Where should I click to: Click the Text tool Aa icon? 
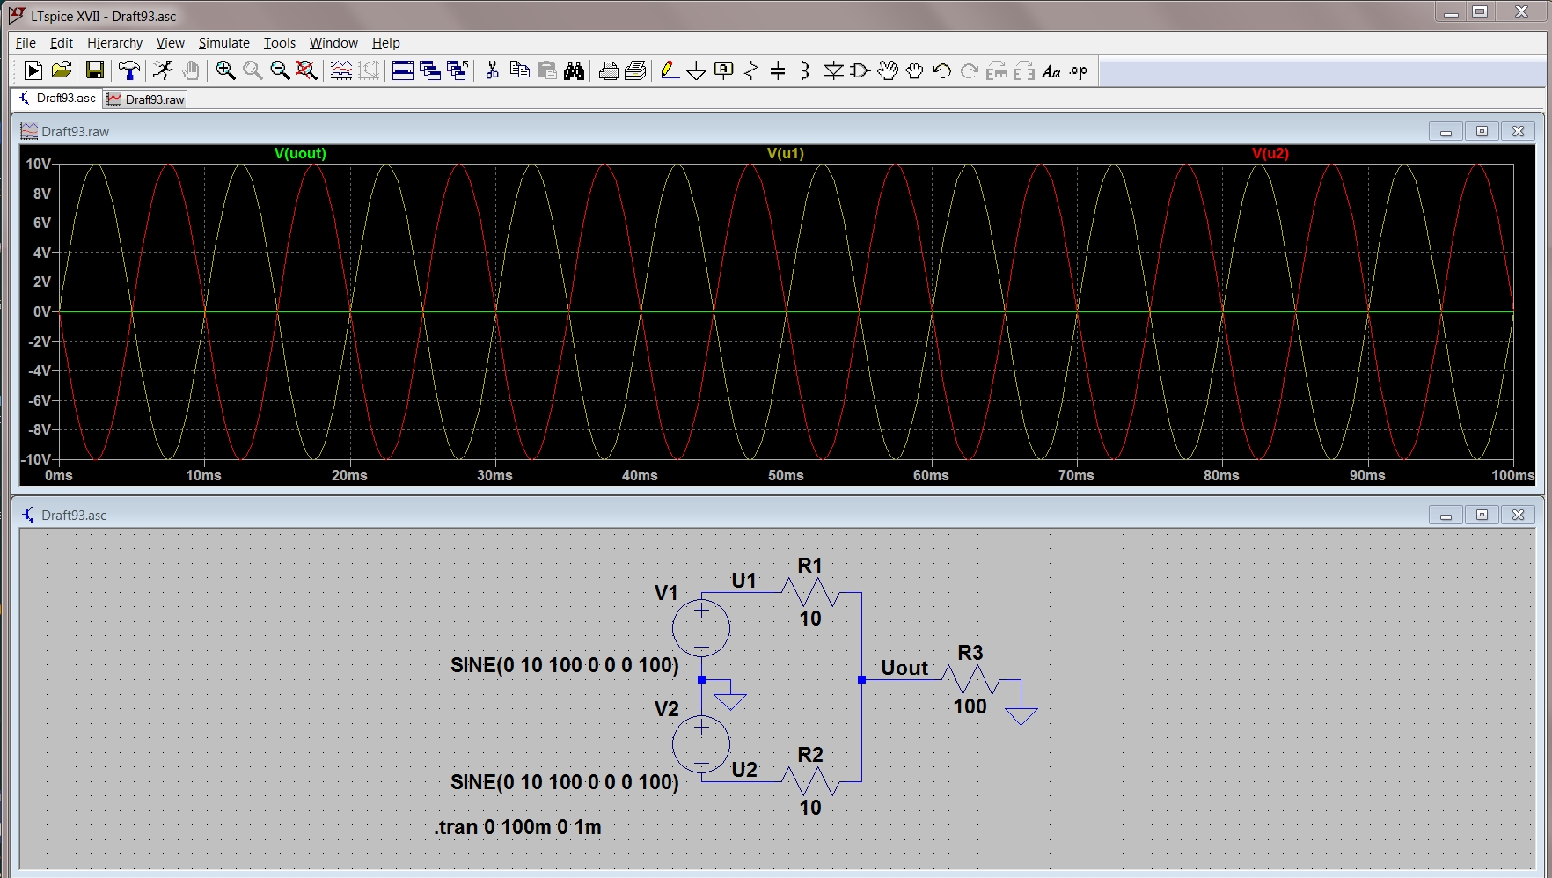1051,71
